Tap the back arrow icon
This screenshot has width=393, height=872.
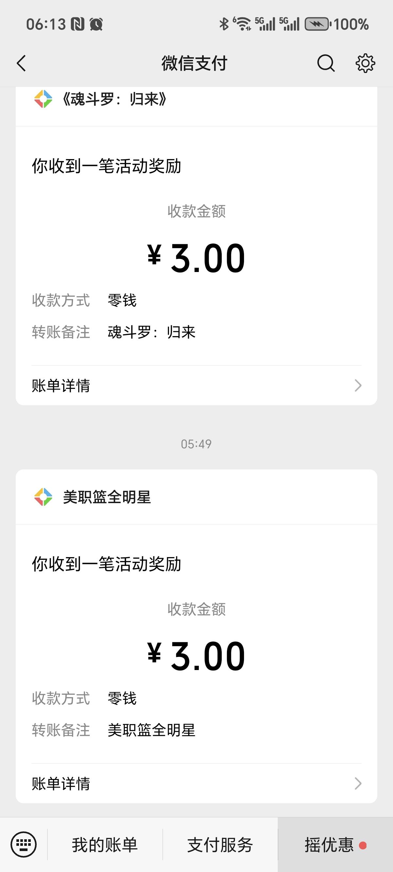pyautogui.click(x=21, y=63)
